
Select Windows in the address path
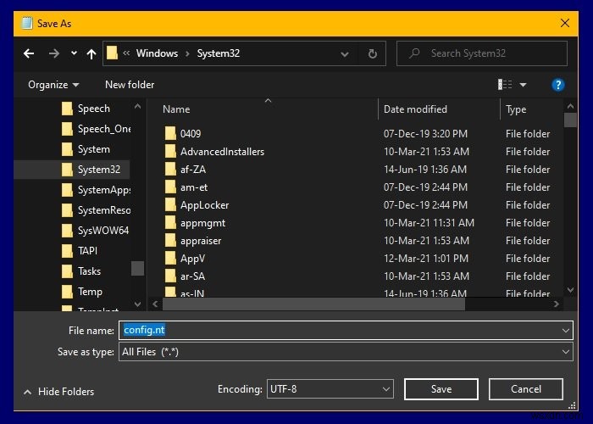[157, 53]
